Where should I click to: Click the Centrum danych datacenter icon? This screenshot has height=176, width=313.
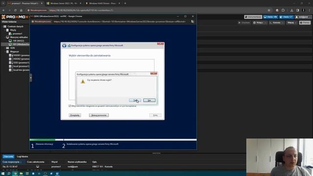pyautogui.click(x=5, y=26)
